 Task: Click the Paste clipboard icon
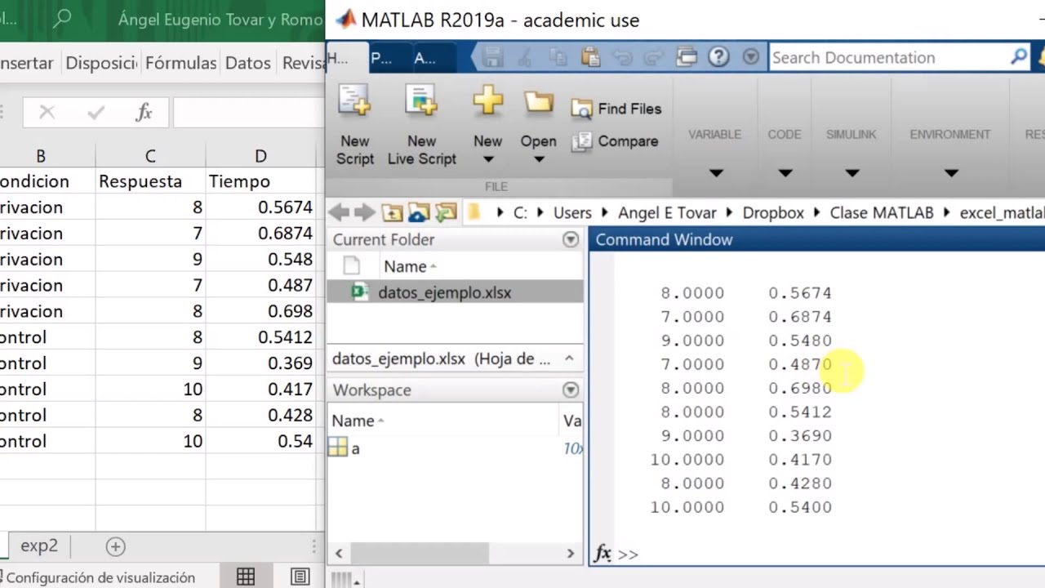(590, 57)
